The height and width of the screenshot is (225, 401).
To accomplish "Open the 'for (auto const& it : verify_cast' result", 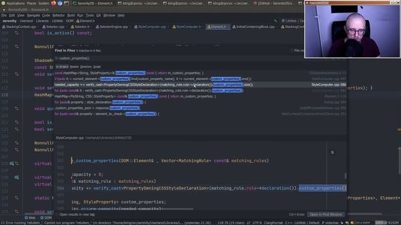I will pos(200,91).
